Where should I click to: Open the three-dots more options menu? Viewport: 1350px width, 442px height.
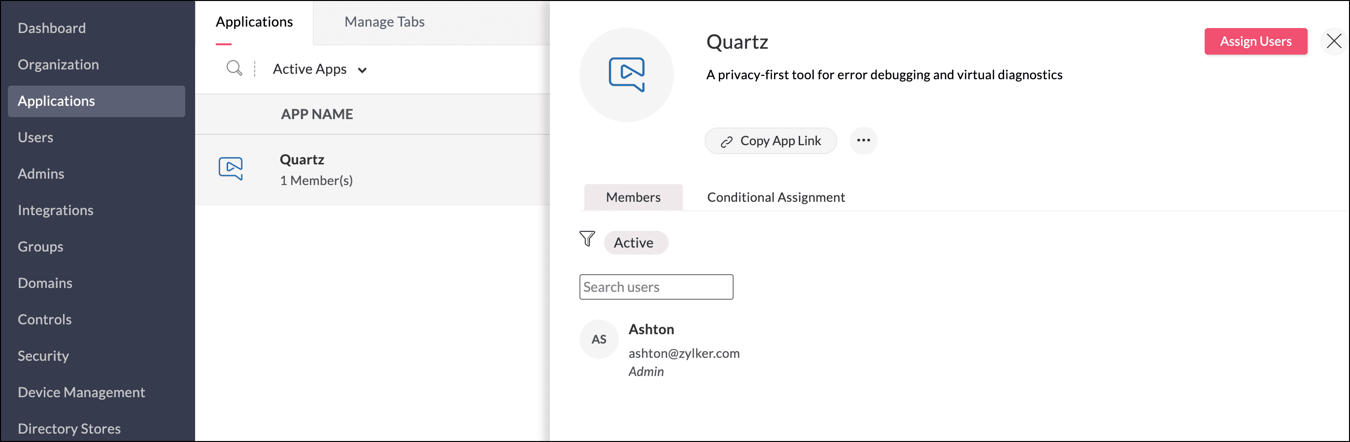point(863,140)
